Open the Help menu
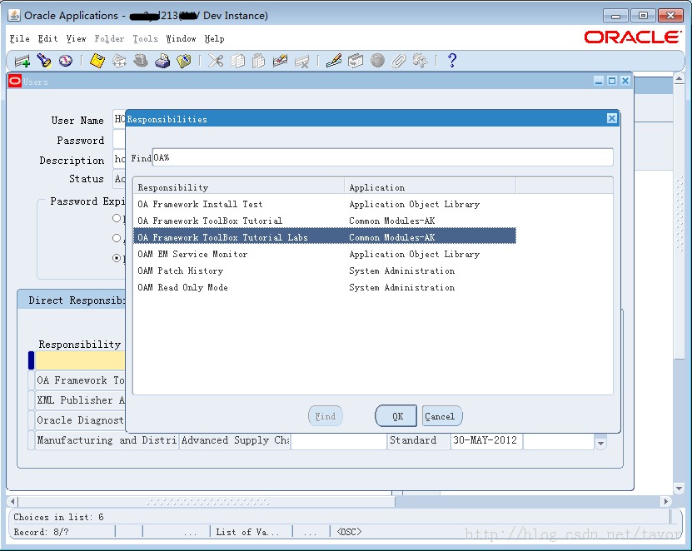This screenshot has width=692, height=551. pos(214,39)
